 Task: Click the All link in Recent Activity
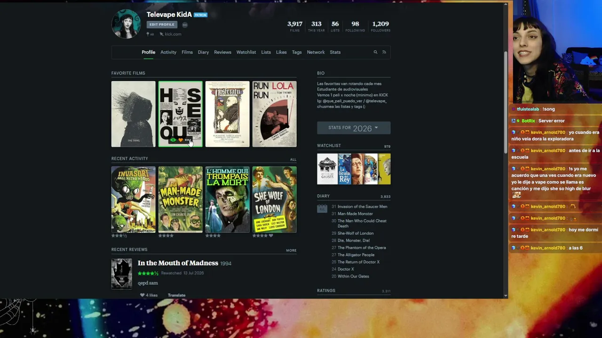click(x=293, y=160)
